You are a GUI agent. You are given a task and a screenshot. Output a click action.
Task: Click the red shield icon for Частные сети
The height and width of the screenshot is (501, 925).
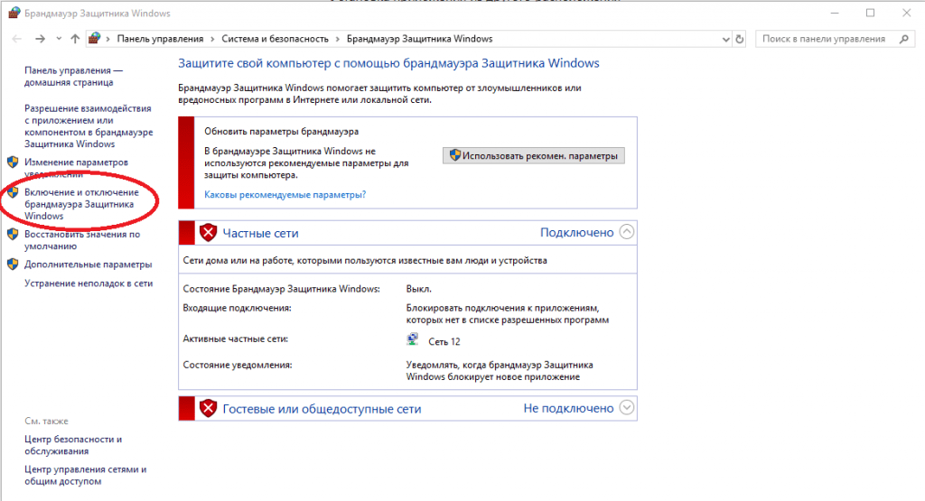(209, 233)
